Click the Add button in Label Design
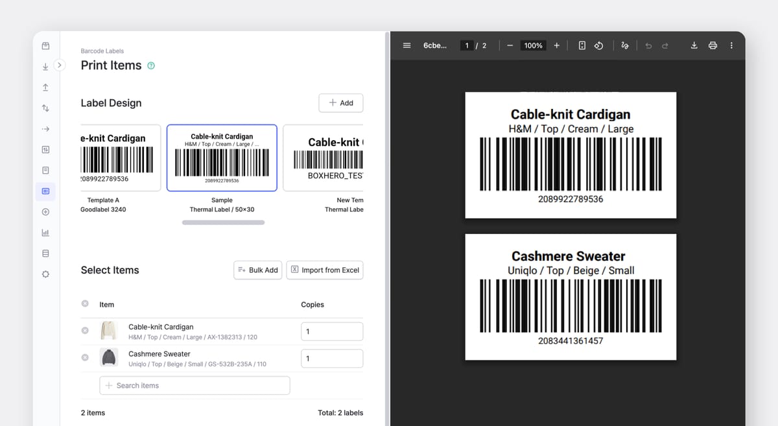This screenshot has width=778, height=426. click(x=340, y=102)
